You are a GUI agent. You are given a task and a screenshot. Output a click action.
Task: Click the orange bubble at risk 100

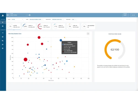coord(65,37)
